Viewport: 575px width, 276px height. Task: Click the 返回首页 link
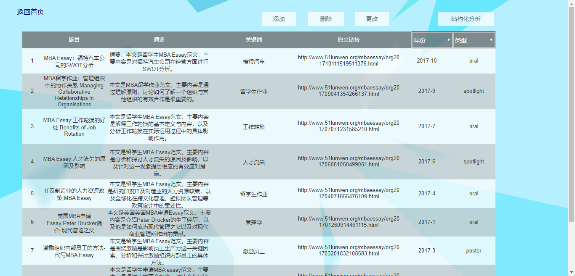(30, 12)
